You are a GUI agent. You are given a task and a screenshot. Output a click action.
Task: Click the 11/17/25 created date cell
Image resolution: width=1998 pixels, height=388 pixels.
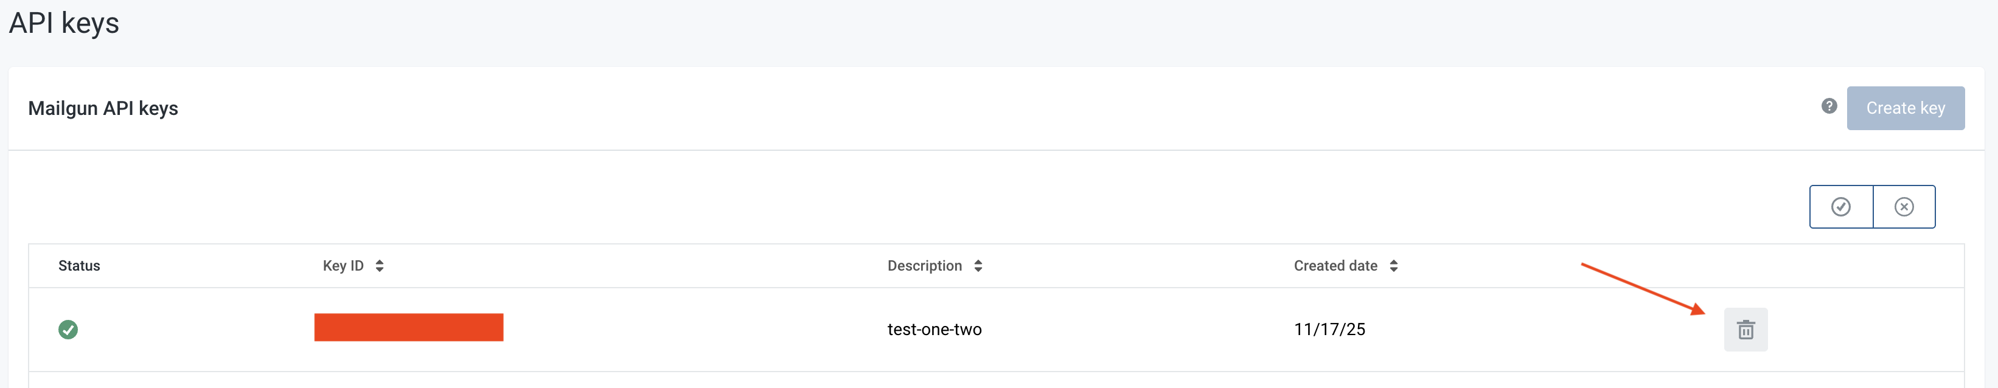point(1329,330)
